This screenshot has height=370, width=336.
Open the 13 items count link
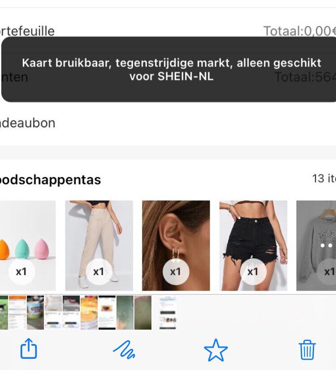pos(324,179)
